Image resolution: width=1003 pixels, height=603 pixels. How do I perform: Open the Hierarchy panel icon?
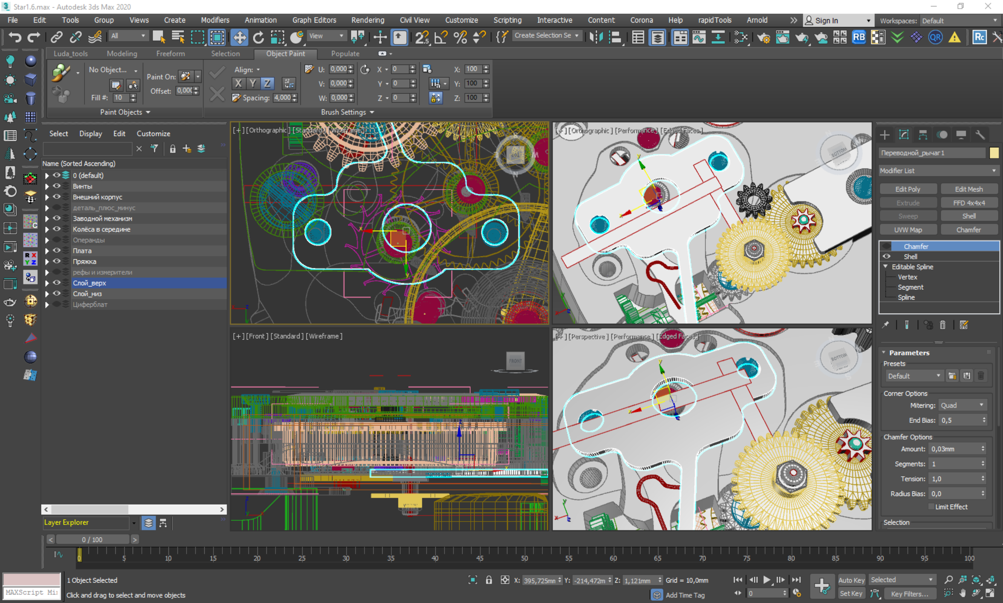[923, 135]
